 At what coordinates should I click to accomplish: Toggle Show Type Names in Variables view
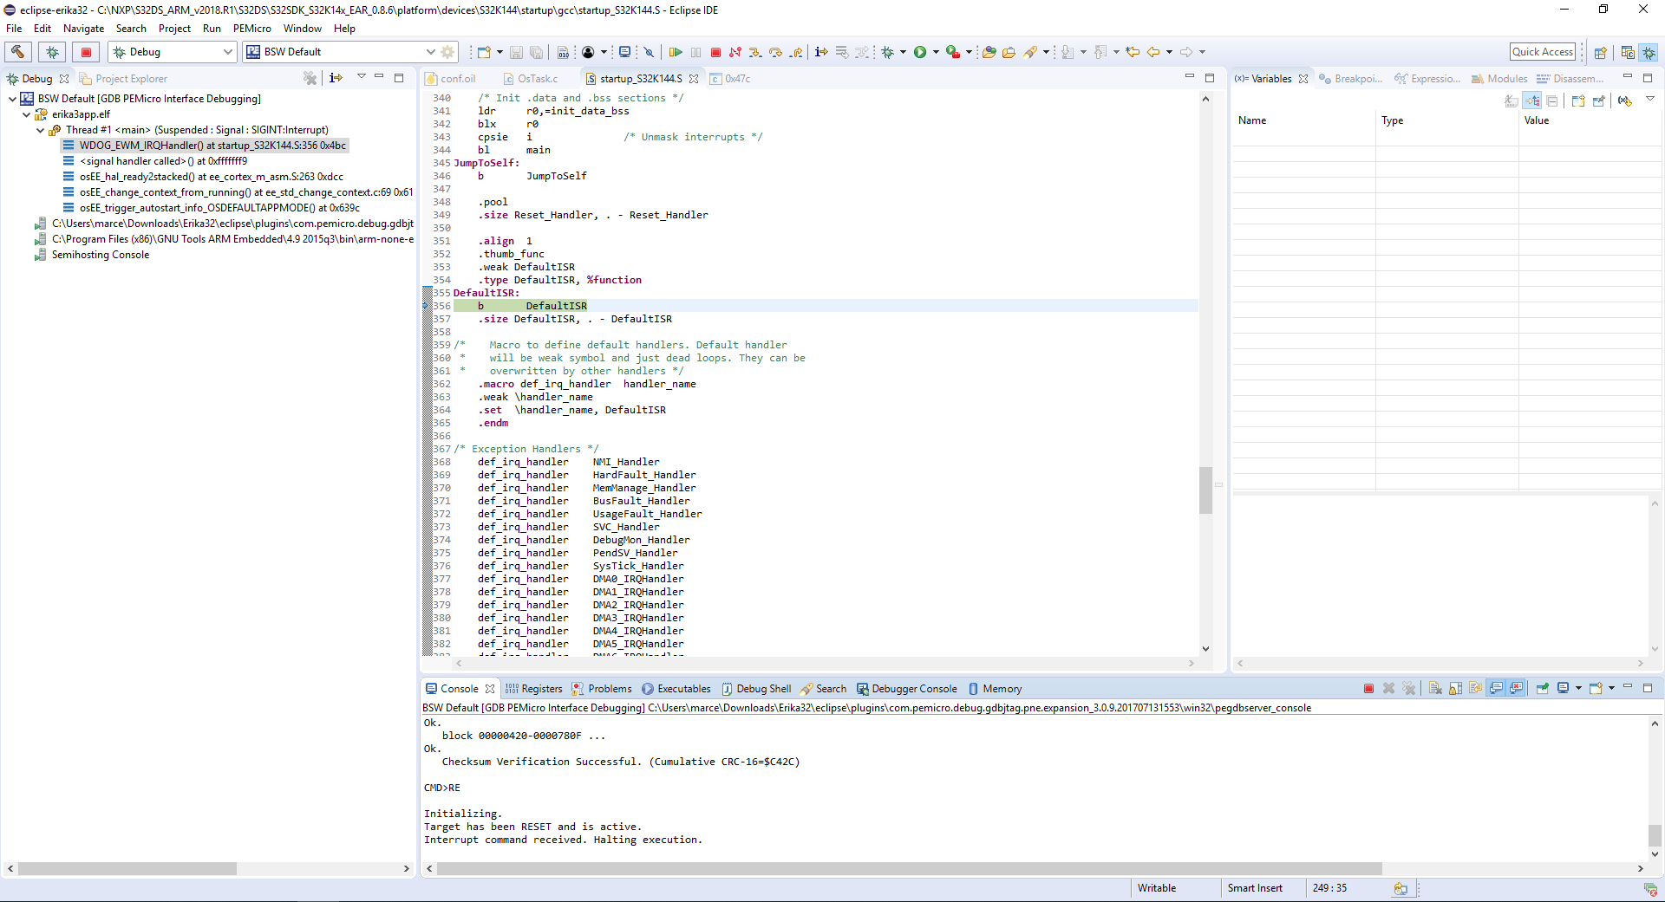point(1512,101)
